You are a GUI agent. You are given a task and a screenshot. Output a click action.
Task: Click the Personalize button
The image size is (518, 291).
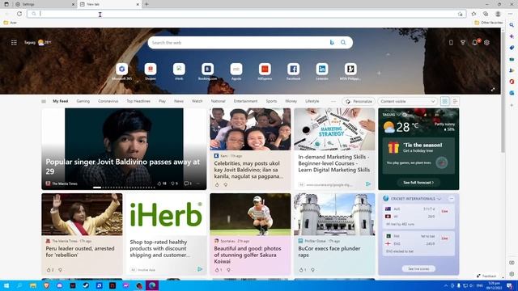[359, 101]
